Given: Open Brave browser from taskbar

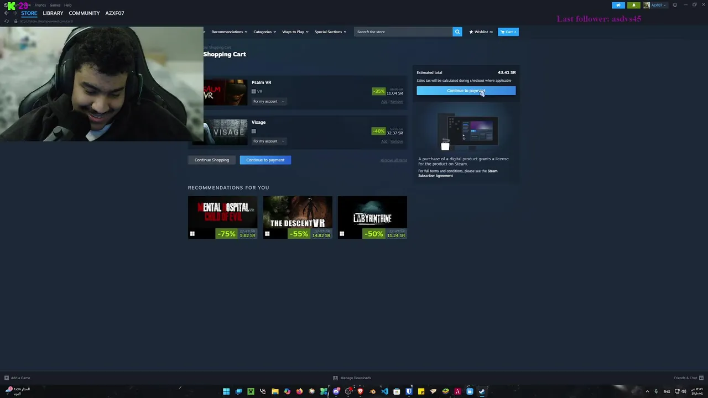Looking at the screenshot, I should tap(360, 391).
